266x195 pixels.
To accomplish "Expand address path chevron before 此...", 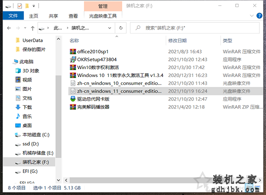I will (48, 28).
